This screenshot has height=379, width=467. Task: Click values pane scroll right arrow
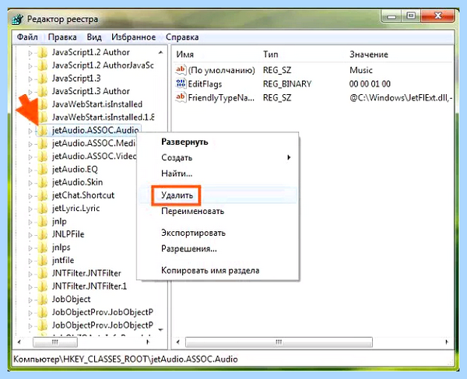tap(447, 342)
